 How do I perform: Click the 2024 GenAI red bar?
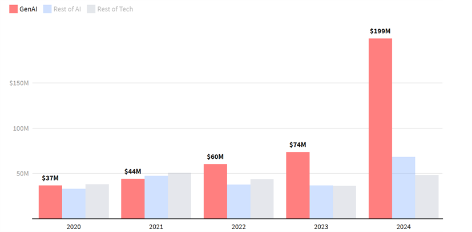pyautogui.click(x=380, y=128)
